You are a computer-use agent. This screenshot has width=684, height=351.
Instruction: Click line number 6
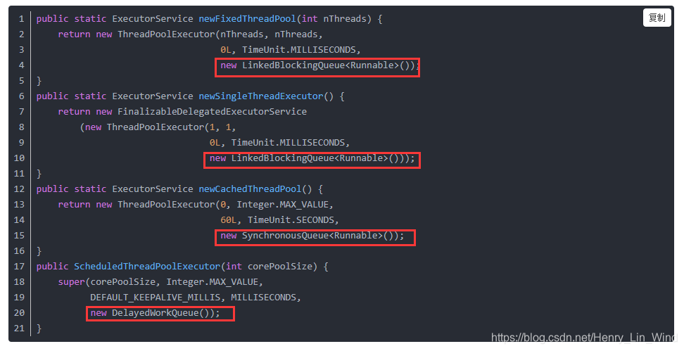[21, 96]
